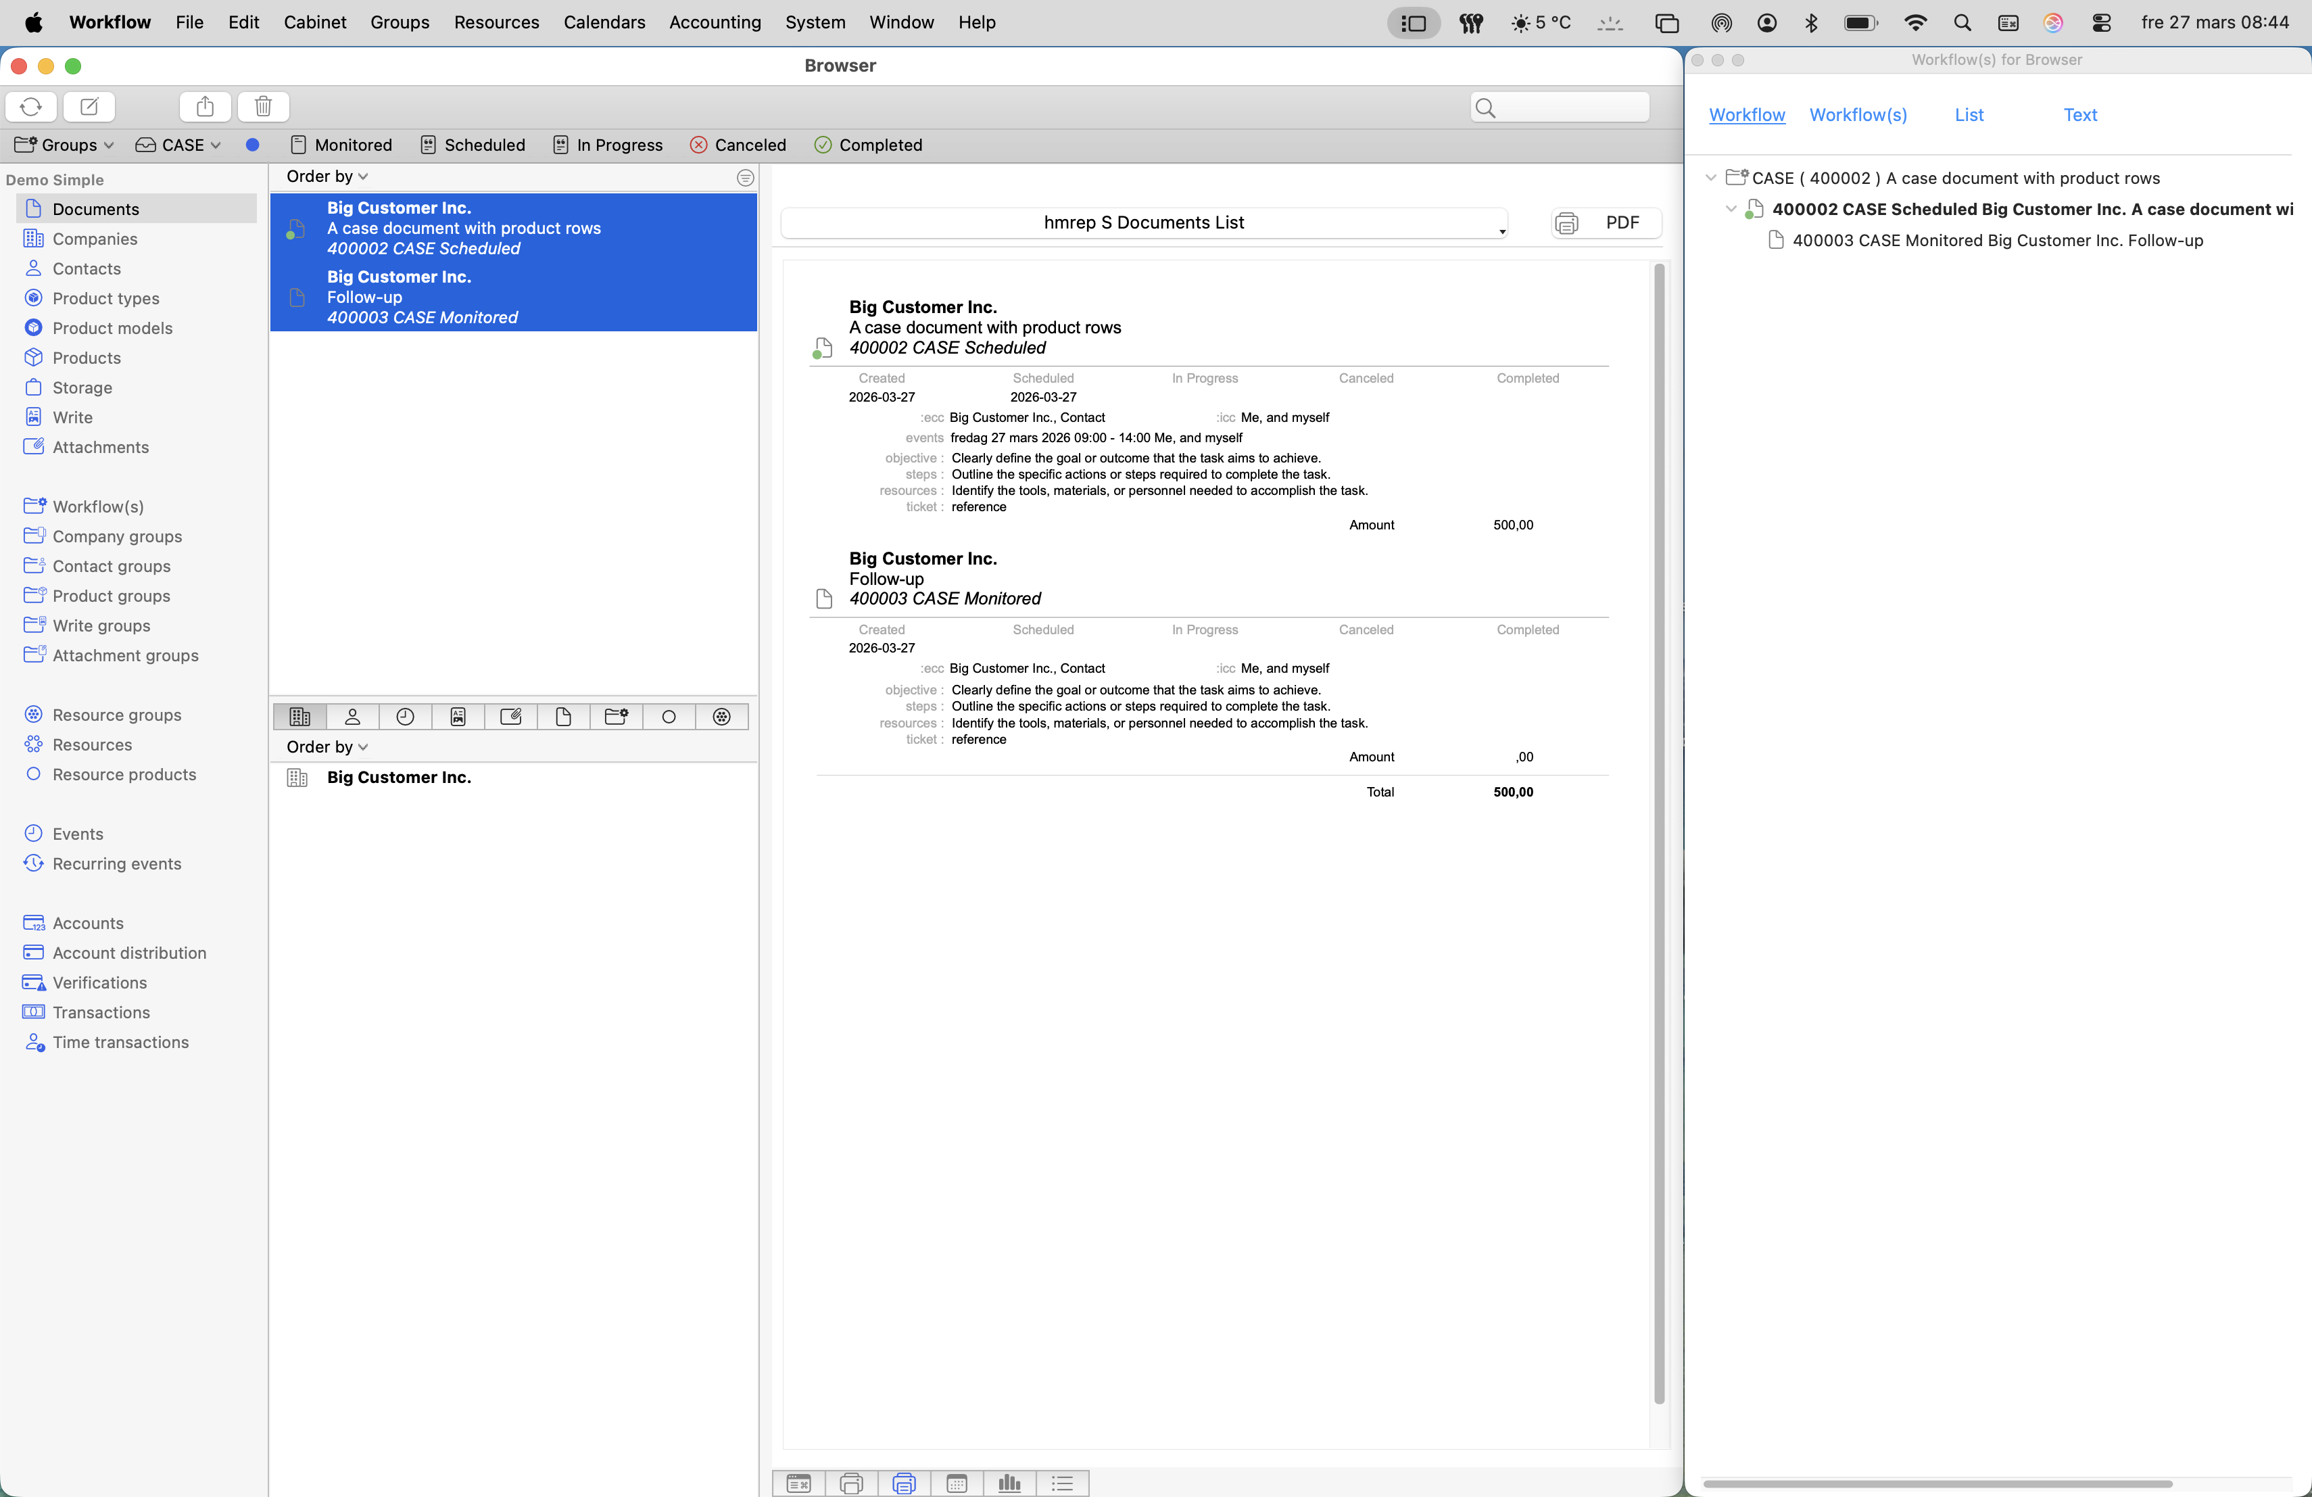Click the blue color dot filter
2312x1497 pixels.
tap(253, 145)
